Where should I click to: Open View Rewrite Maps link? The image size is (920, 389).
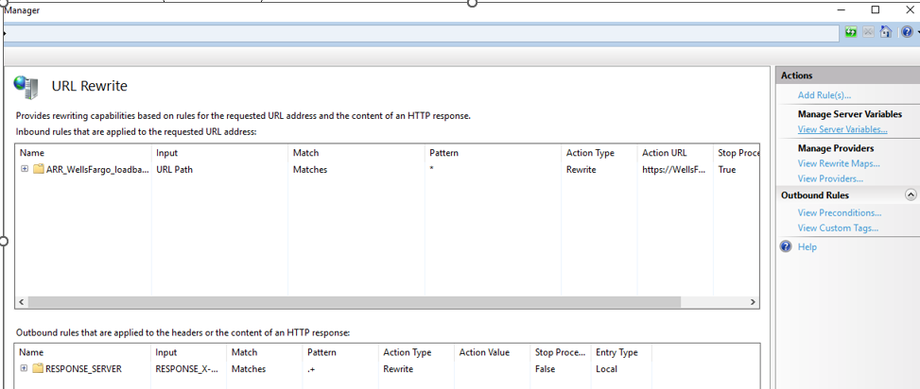(839, 163)
